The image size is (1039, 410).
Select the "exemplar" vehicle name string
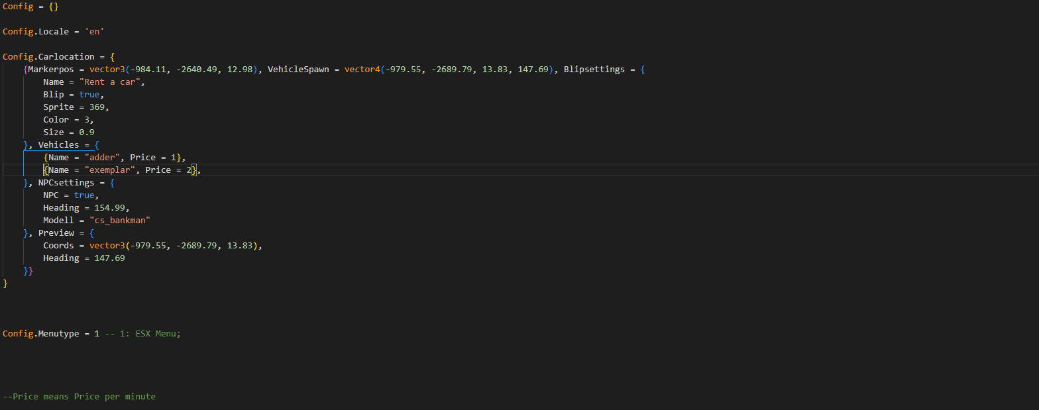pyautogui.click(x=110, y=170)
